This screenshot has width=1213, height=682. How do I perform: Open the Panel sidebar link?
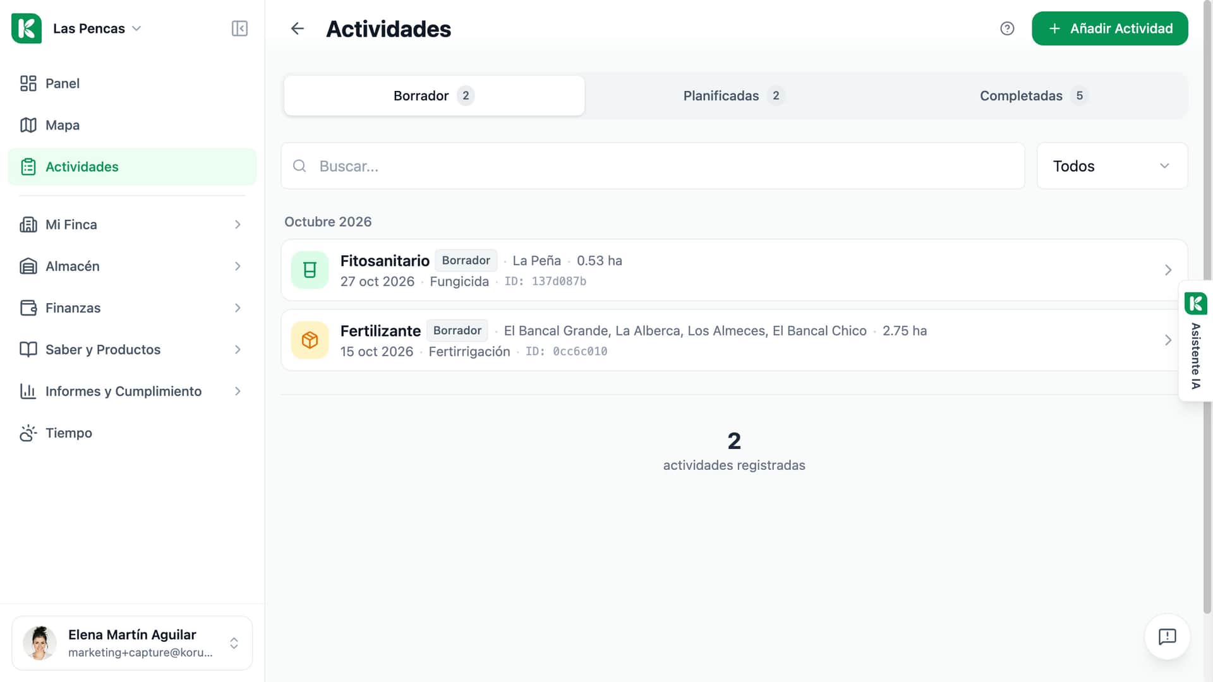coord(132,83)
